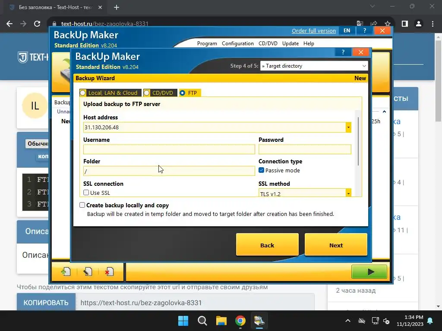The image size is (442, 331).
Task: Click the КОПИРОВАТЬ button on the webpage
Action: [46, 302]
